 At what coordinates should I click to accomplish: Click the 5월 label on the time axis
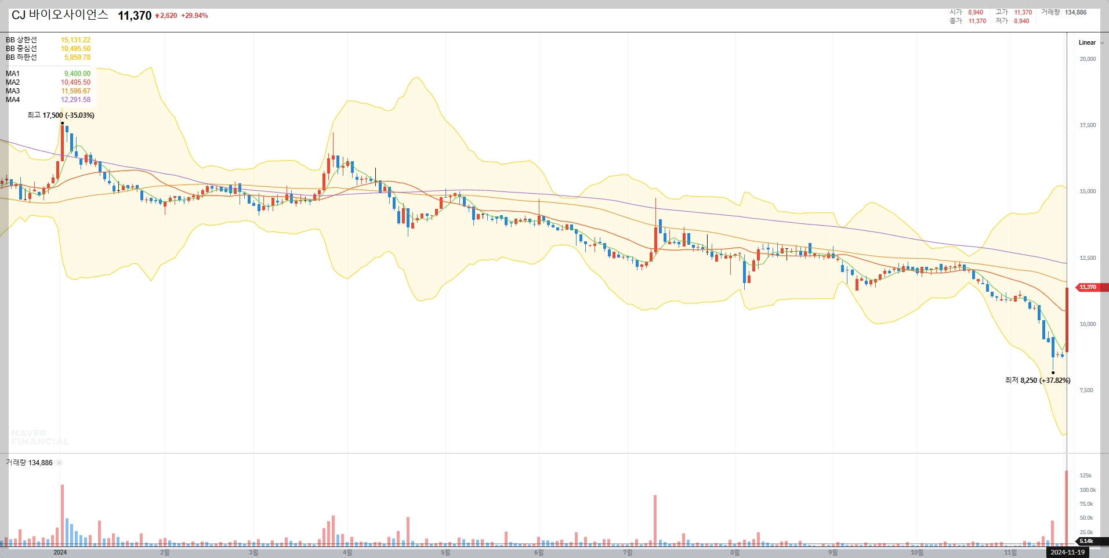[445, 552]
